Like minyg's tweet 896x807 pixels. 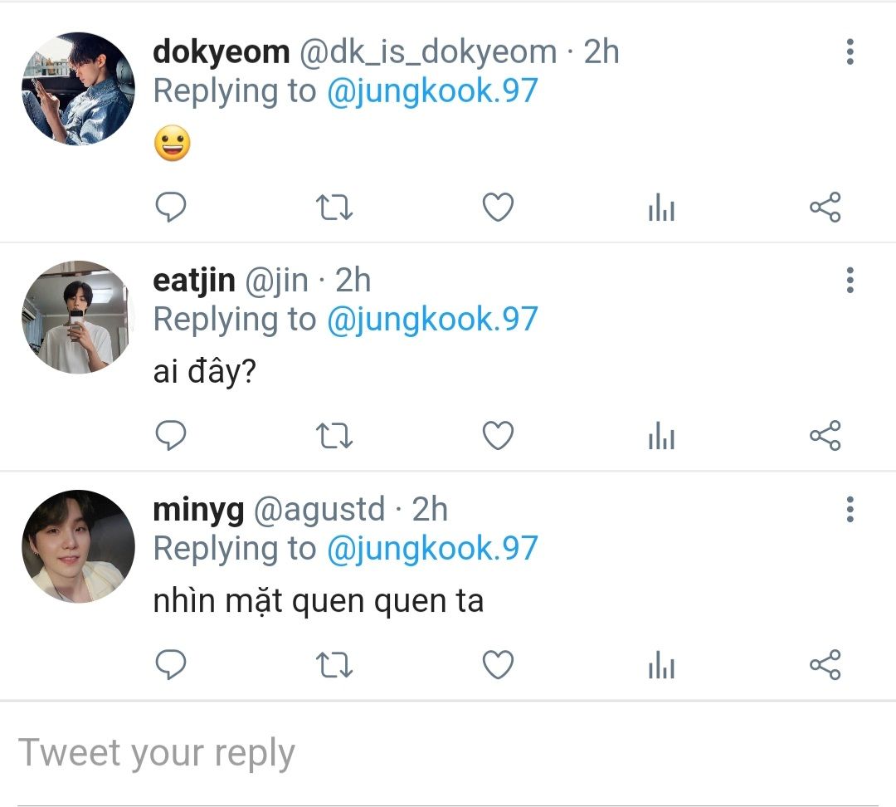[499, 664]
